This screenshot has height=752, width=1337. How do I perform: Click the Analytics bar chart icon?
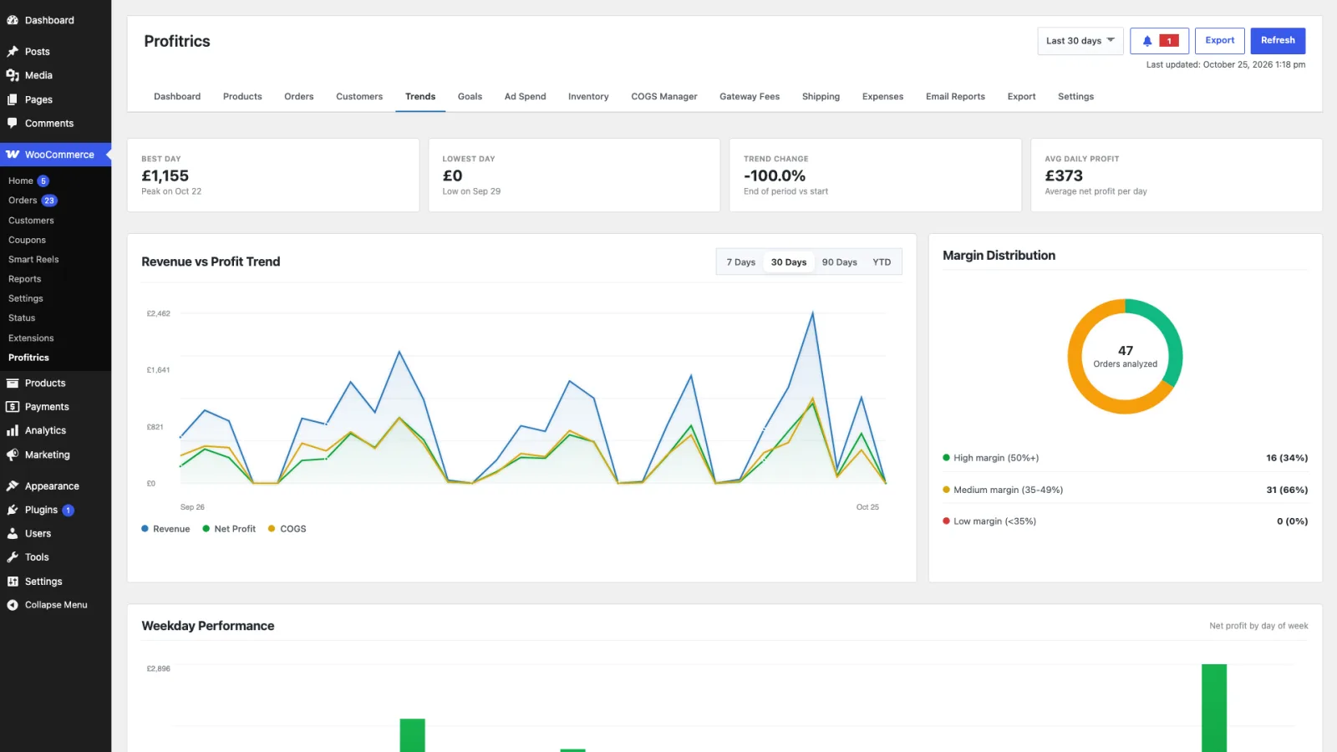[13, 430]
